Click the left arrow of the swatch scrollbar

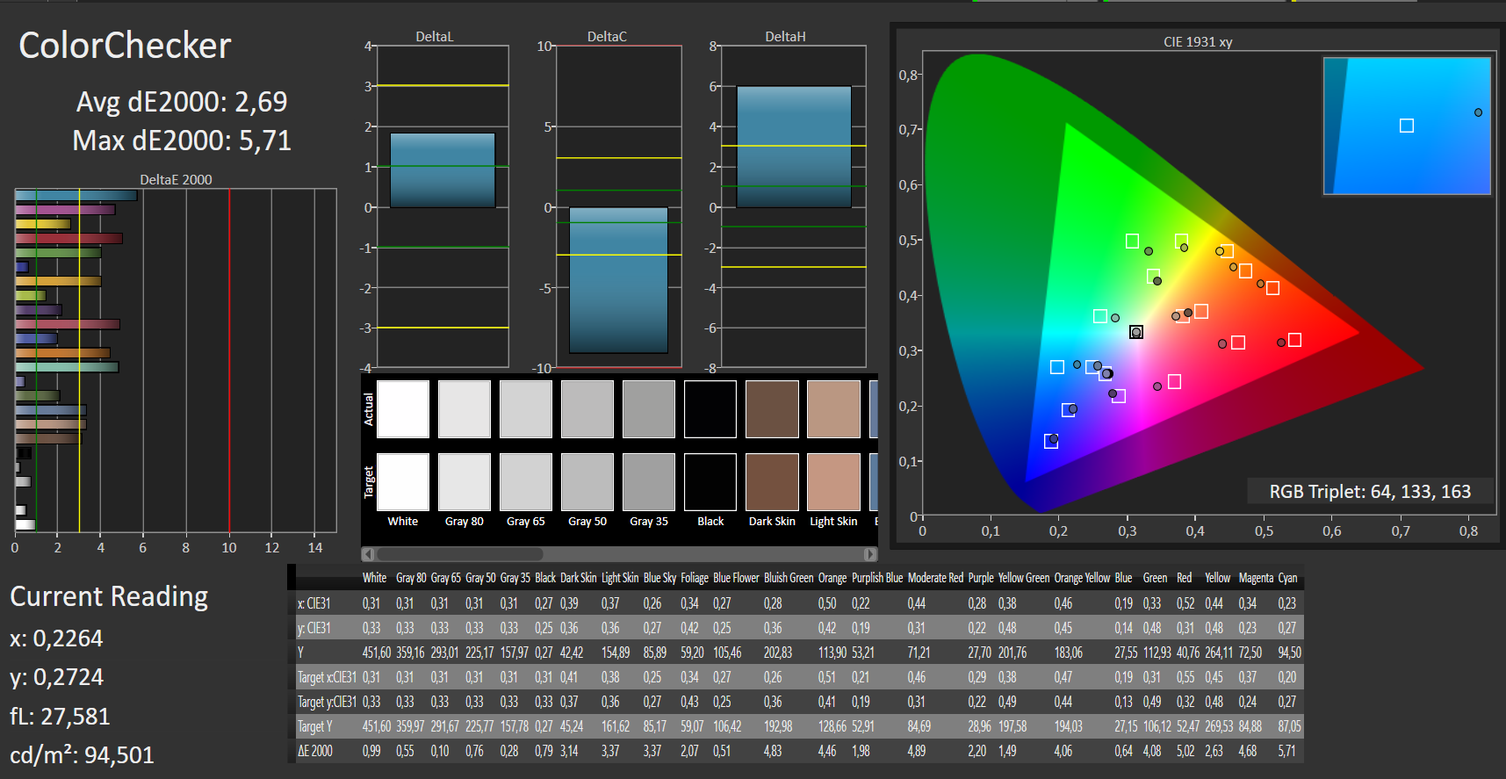[368, 554]
